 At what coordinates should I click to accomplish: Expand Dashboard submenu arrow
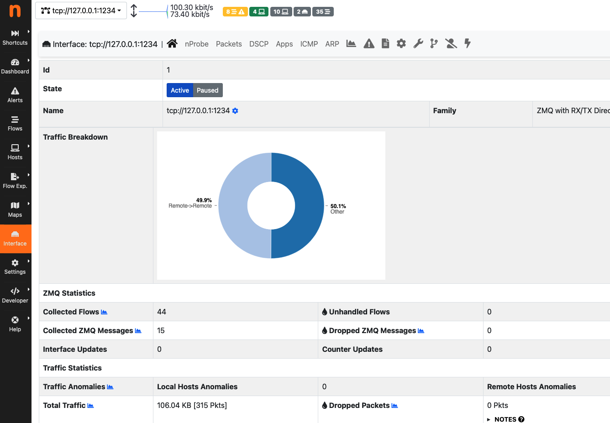point(28,60)
